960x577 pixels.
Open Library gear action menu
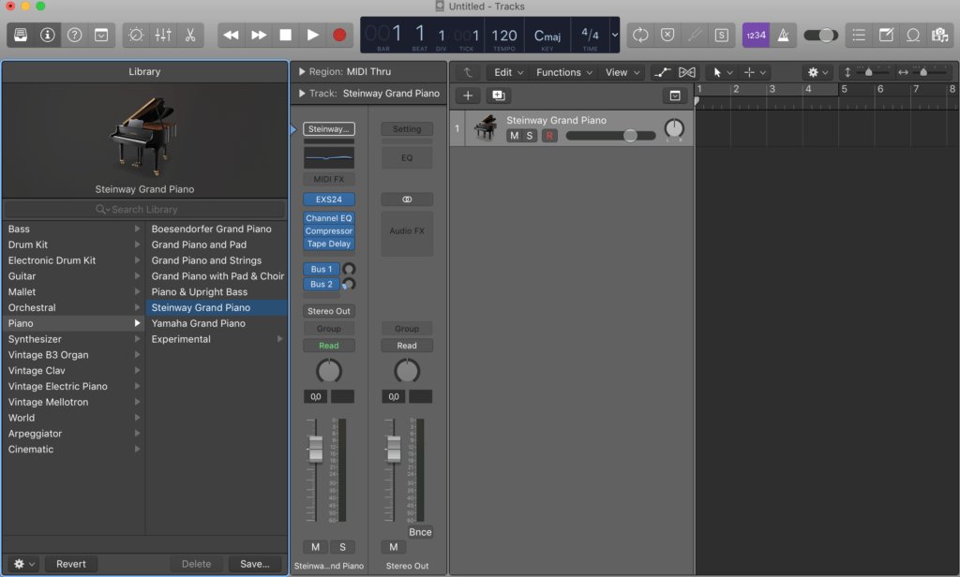pos(23,564)
